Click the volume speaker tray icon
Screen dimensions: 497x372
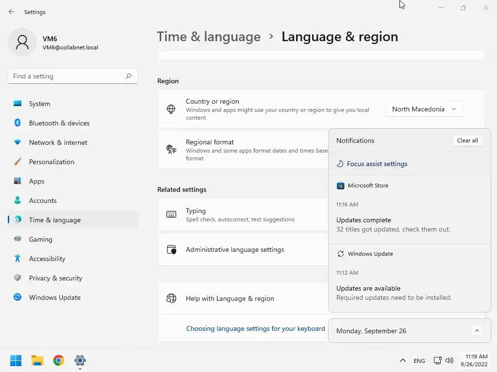[449, 360]
